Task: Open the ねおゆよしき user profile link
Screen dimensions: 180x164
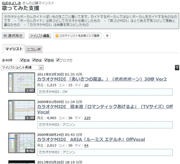Action: pos(11,3)
